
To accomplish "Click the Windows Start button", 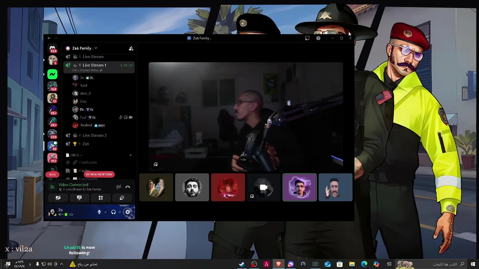I will coord(473,264).
